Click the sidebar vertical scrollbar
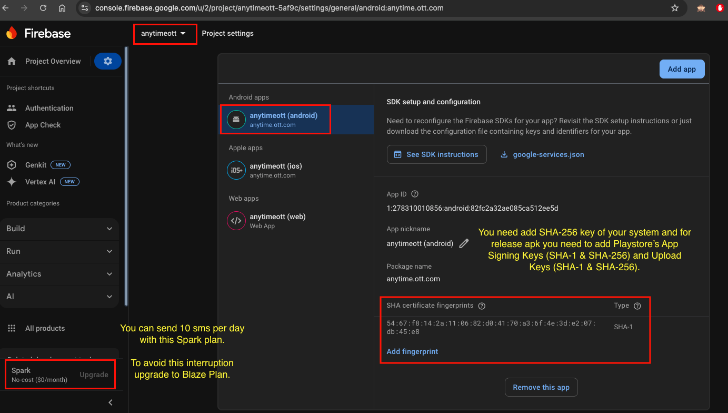 point(126,176)
